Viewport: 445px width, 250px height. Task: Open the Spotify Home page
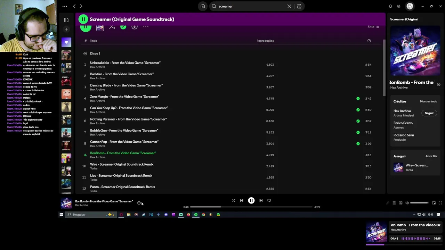tap(203, 6)
